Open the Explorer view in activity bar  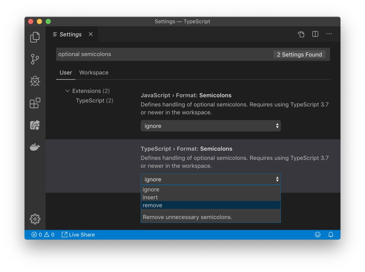coord(35,37)
